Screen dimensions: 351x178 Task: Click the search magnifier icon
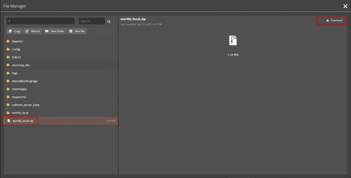(109, 21)
